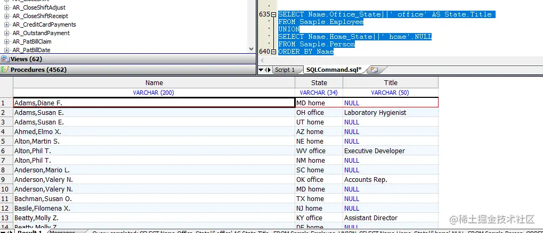The height and width of the screenshot is (233, 543).
Task: Click the 'NJ home' state cell
Action: [x=319, y=208]
